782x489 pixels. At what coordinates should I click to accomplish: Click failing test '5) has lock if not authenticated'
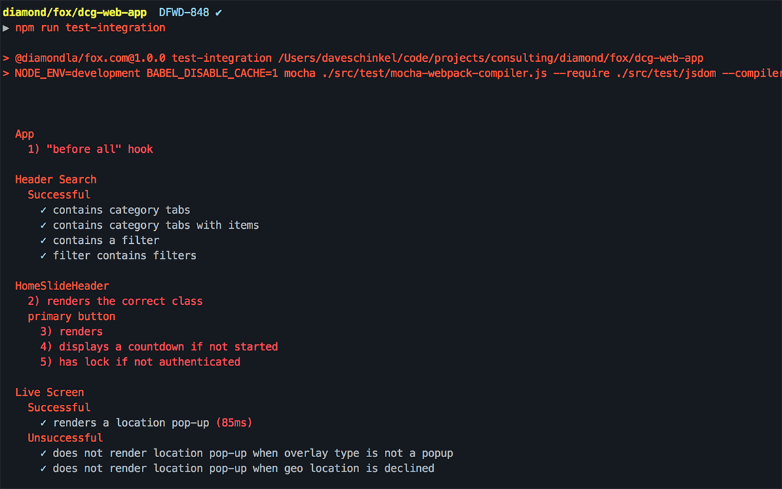[140, 362]
